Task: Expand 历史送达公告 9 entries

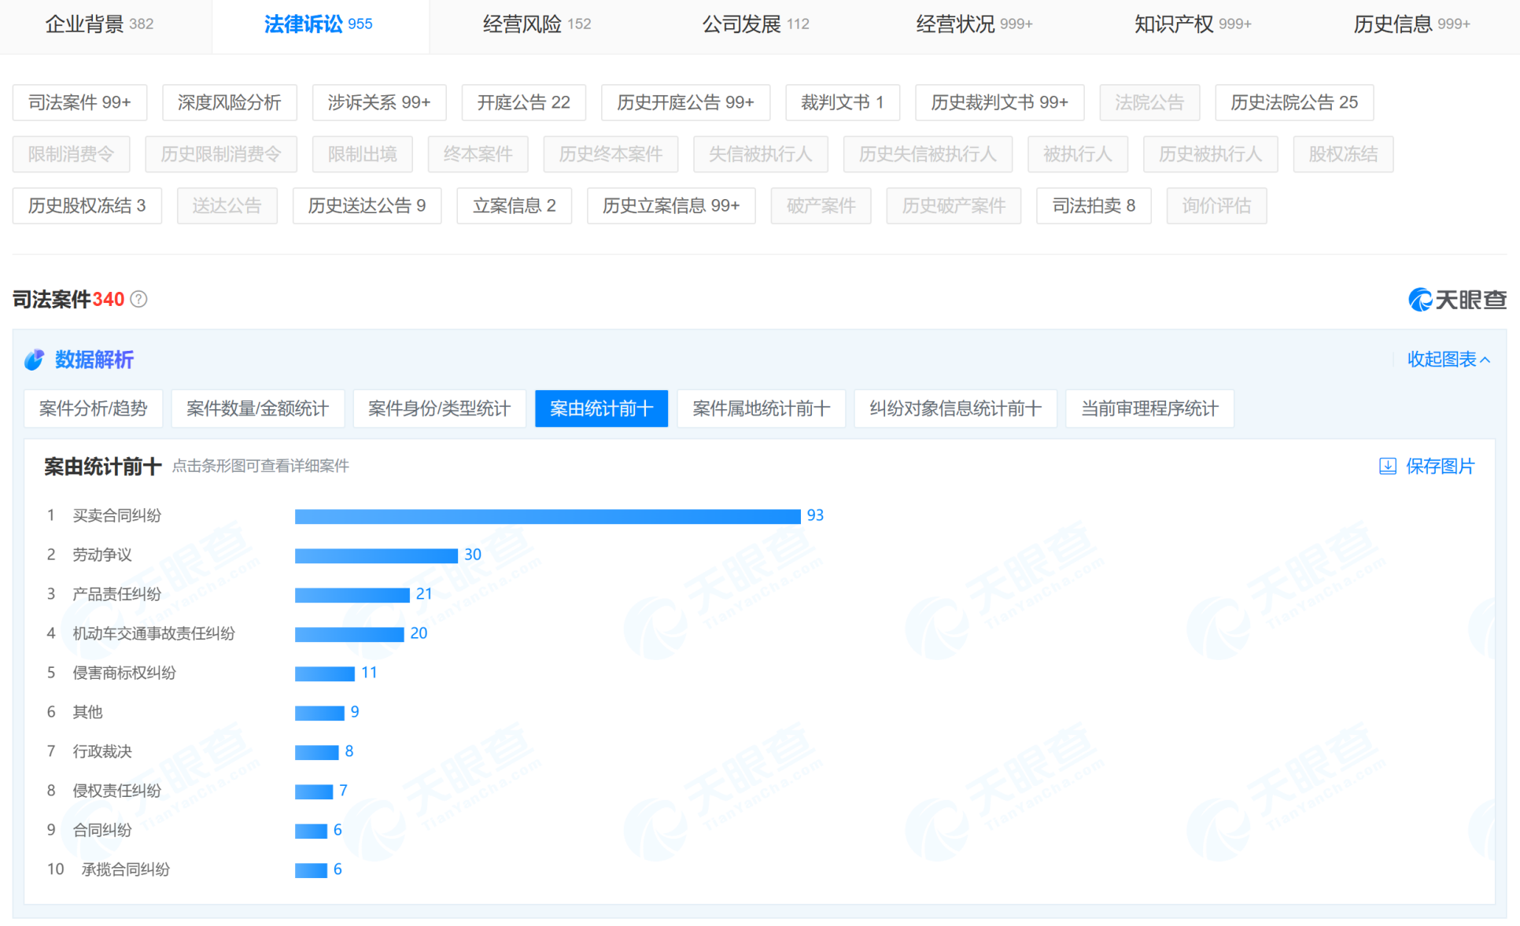Action: tap(367, 205)
